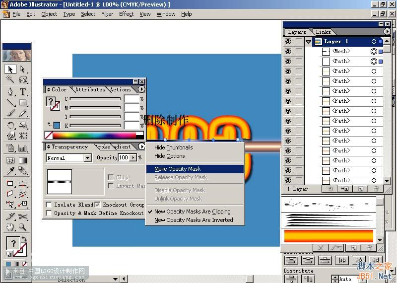
Task: Click Make/Release Clipping Mask button
Action: click(x=330, y=189)
